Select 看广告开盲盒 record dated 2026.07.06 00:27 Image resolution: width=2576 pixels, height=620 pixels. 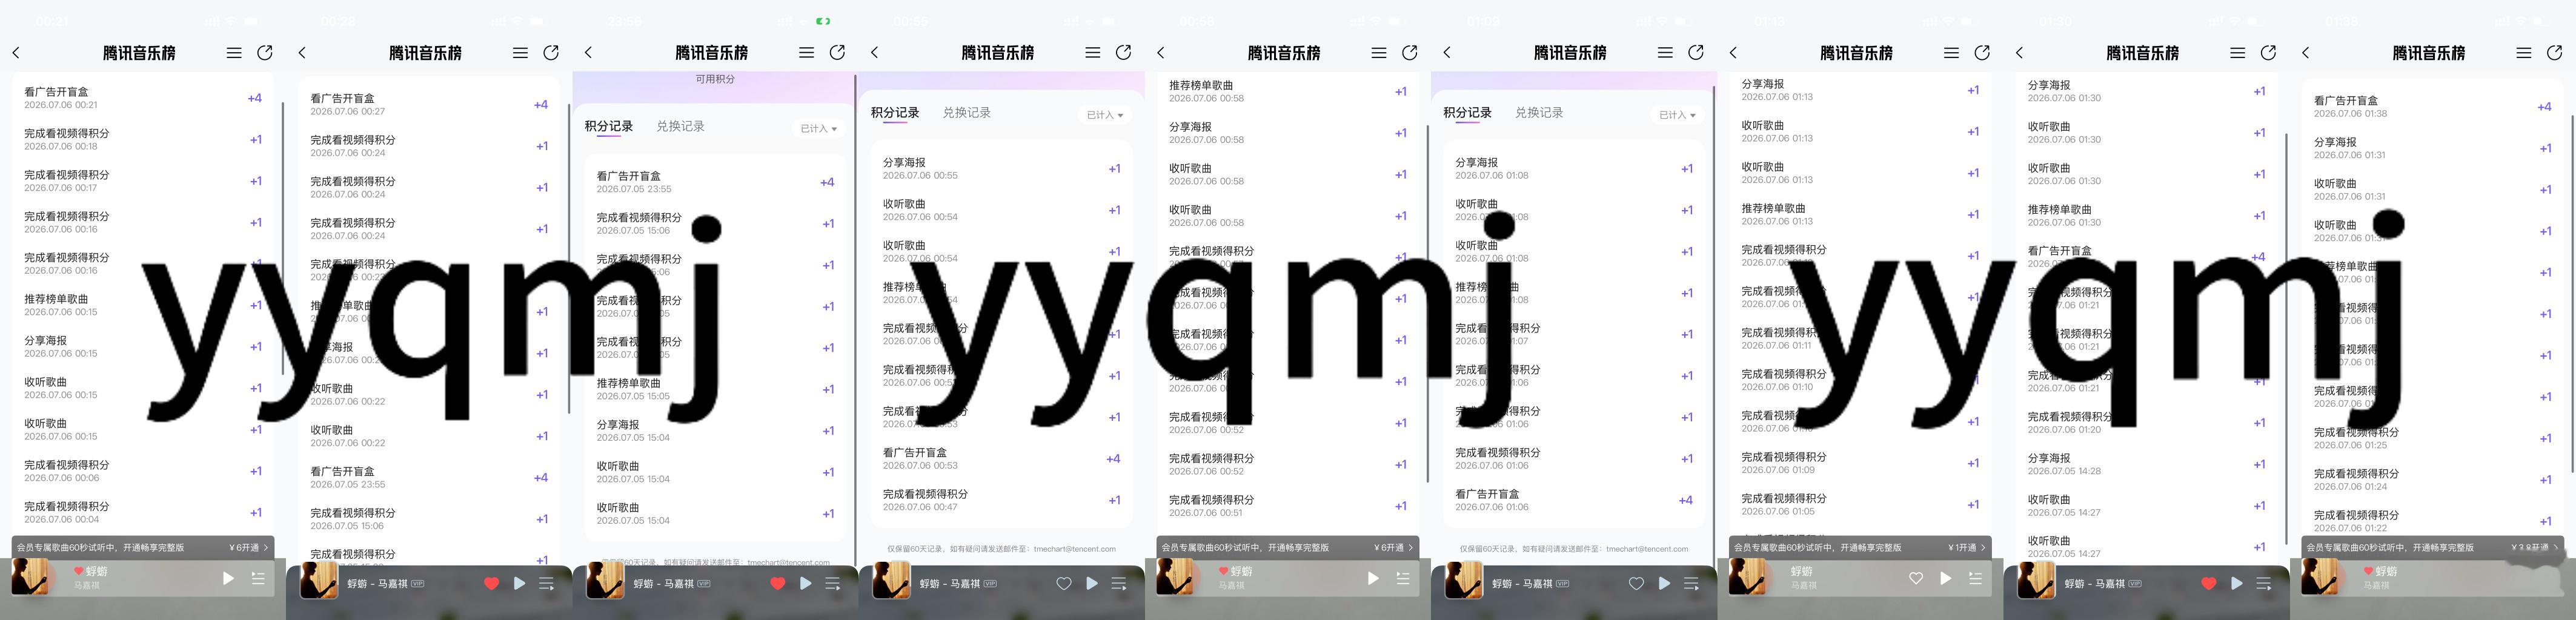click(x=430, y=104)
